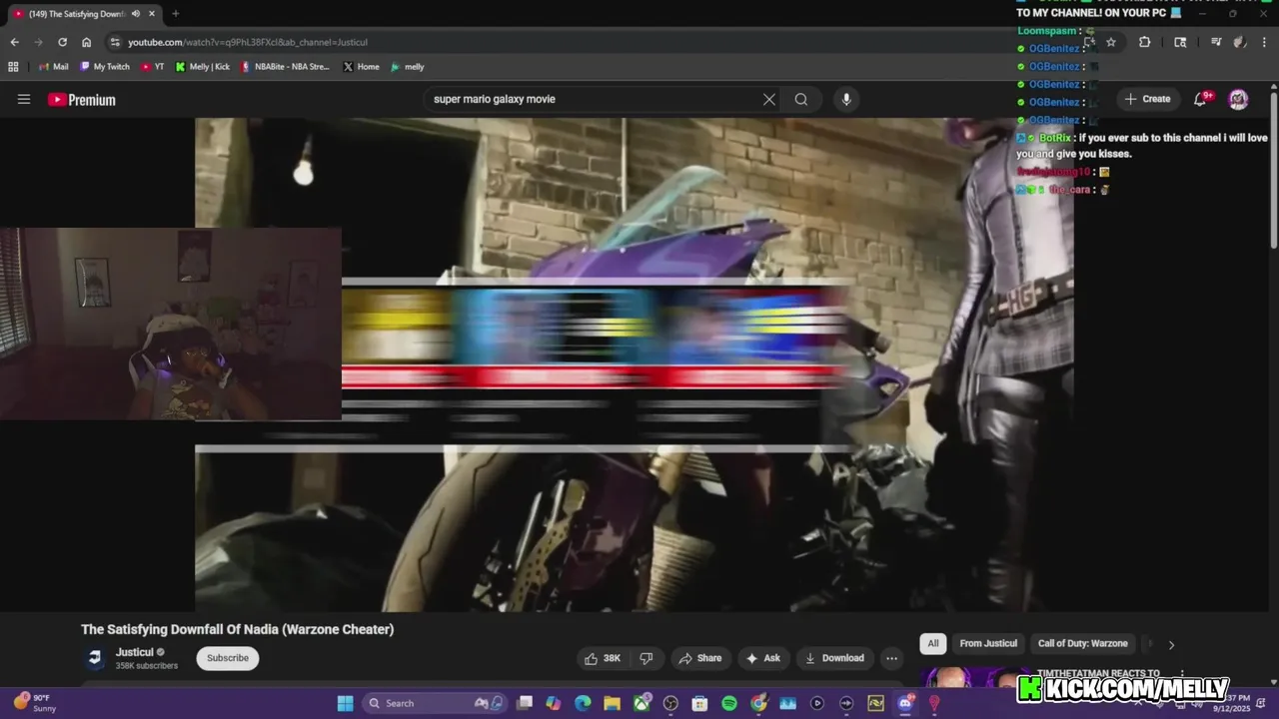Open the TimTheTatman reacts video thumbnail
1279x719 pixels.
(974, 678)
